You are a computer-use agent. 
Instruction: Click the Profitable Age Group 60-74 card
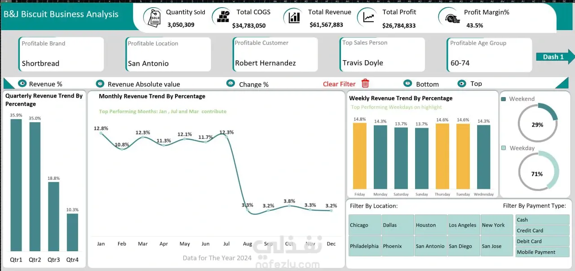pos(490,54)
